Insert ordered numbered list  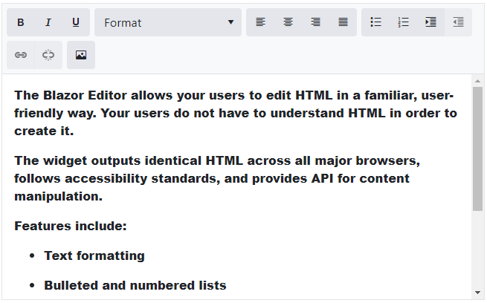click(403, 22)
